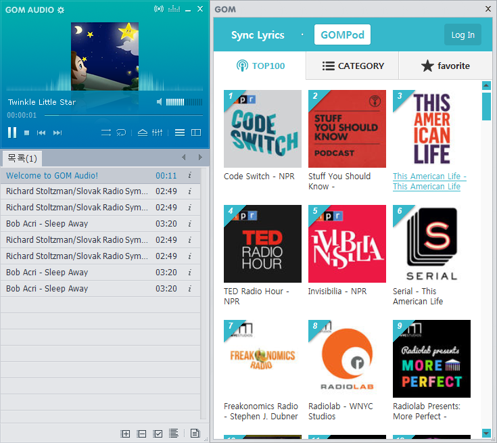Click TED Radio Hour - NPR title
497x443 pixels.
coord(256,296)
